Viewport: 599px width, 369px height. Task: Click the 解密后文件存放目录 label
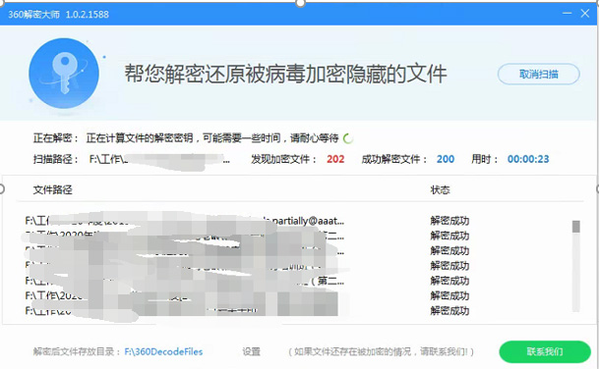tap(77, 351)
